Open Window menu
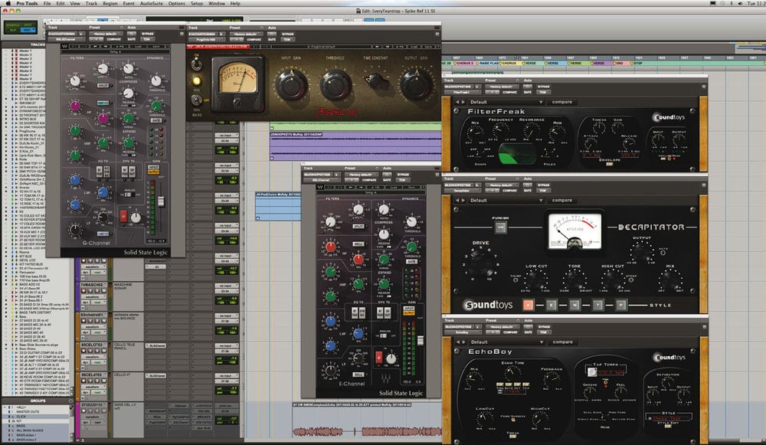Viewport: 766px width, 445px height. (x=217, y=3)
